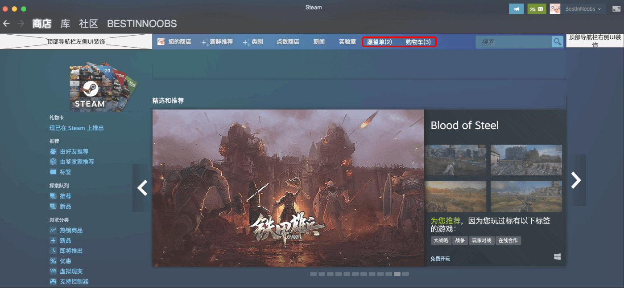Open 热销商品 via the trending chart icon
Screen dimensions: 624x288
click(54, 230)
